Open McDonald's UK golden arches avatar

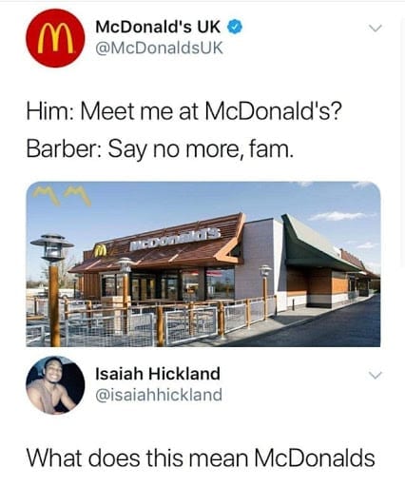(55, 38)
